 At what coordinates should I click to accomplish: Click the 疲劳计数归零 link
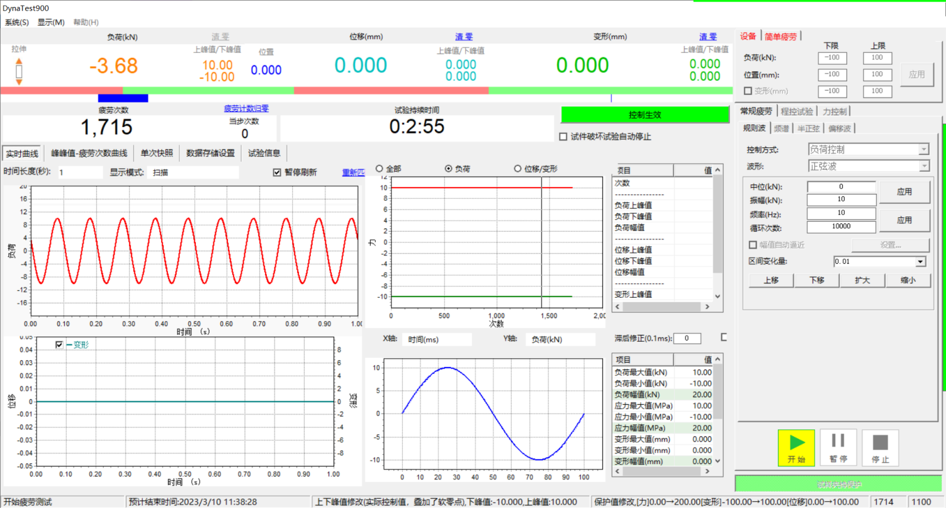pyautogui.click(x=246, y=108)
